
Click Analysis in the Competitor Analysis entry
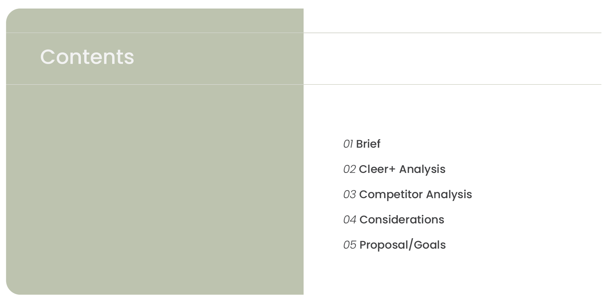449,195
